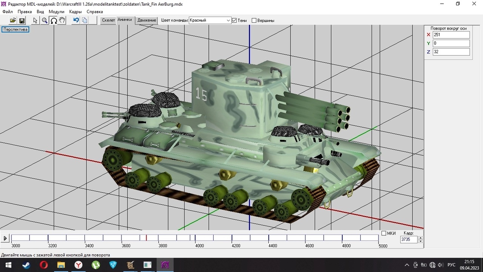Activate the magnifier zoom tool

(x=45, y=20)
